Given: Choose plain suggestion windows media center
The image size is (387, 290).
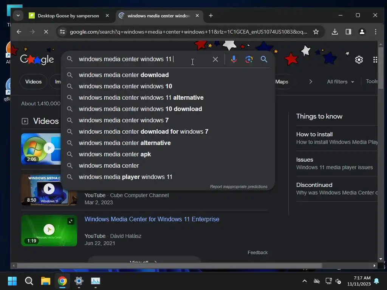Looking at the screenshot, I should [168, 166].
